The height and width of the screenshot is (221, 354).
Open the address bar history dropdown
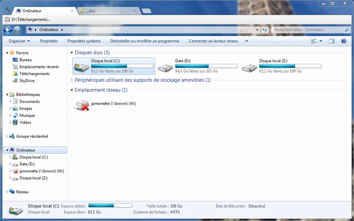[257, 30]
